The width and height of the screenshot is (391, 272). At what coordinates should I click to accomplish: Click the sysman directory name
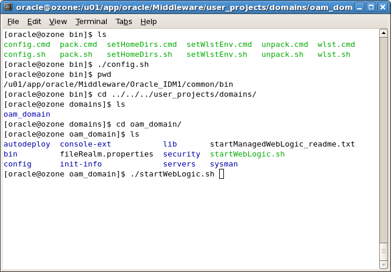point(224,164)
